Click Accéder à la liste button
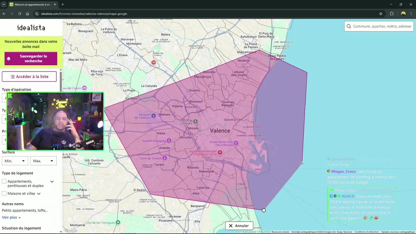Viewport: 416px width, 234px height. tap(29, 77)
